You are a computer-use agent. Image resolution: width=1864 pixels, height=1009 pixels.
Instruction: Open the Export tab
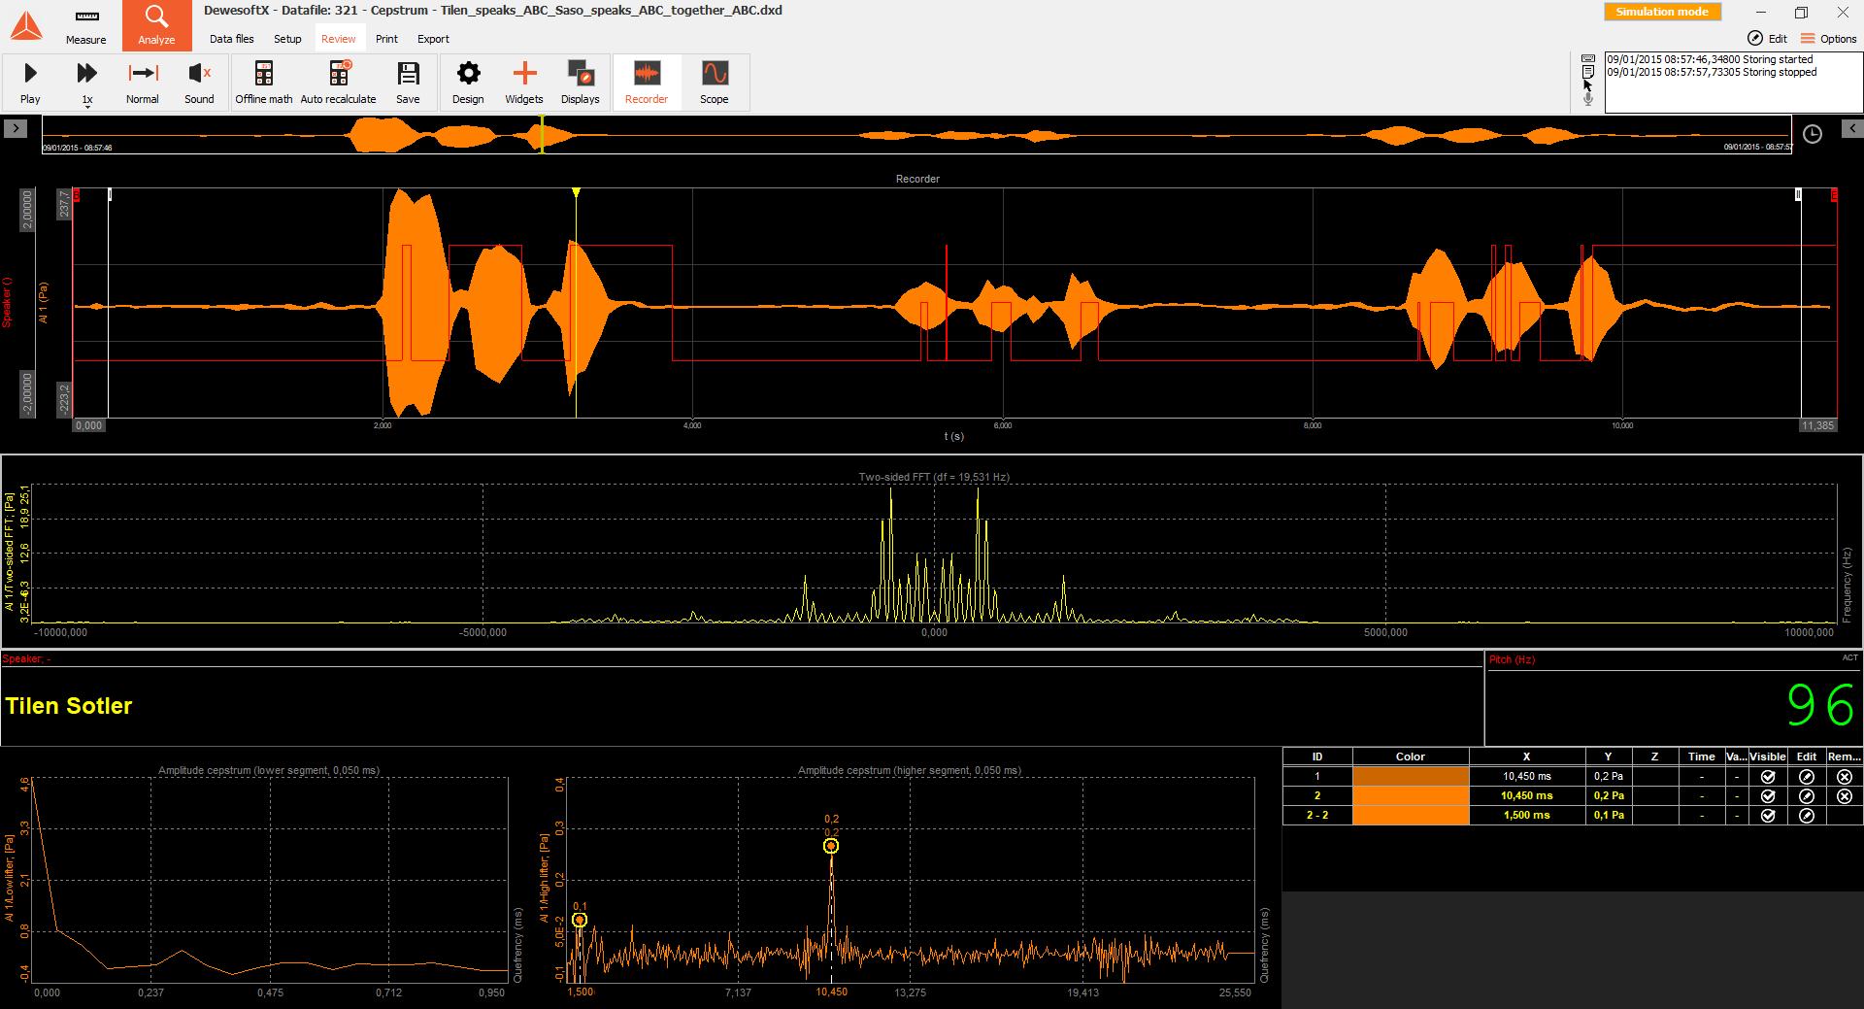[433, 39]
